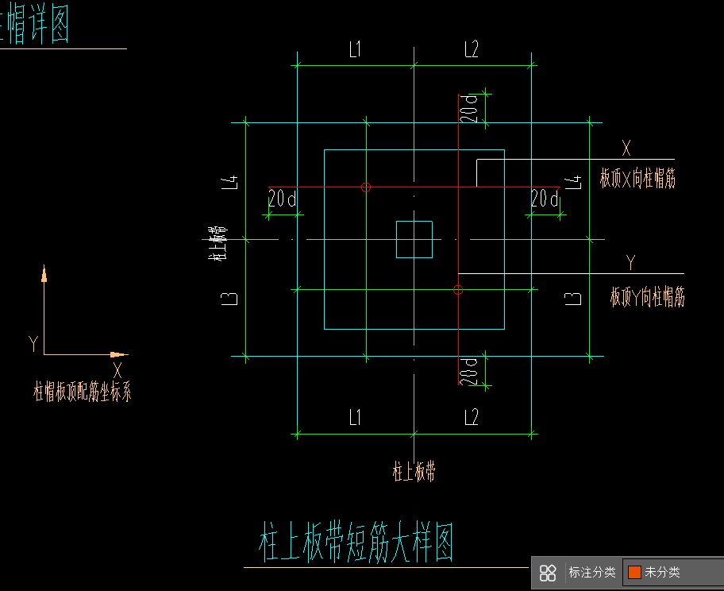Image resolution: width=724 pixels, height=591 pixels.
Task: Click the upper red circle marker
Action: pos(366,187)
